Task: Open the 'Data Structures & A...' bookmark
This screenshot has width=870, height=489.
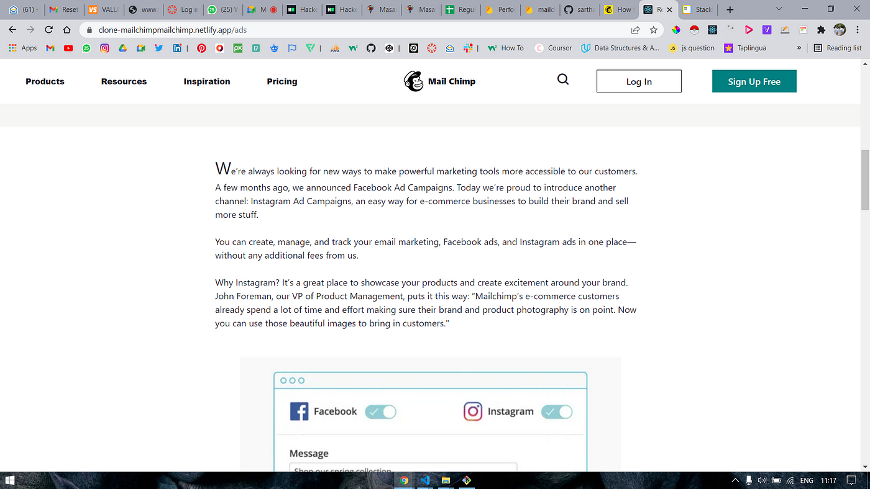Action: pyautogui.click(x=620, y=48)
